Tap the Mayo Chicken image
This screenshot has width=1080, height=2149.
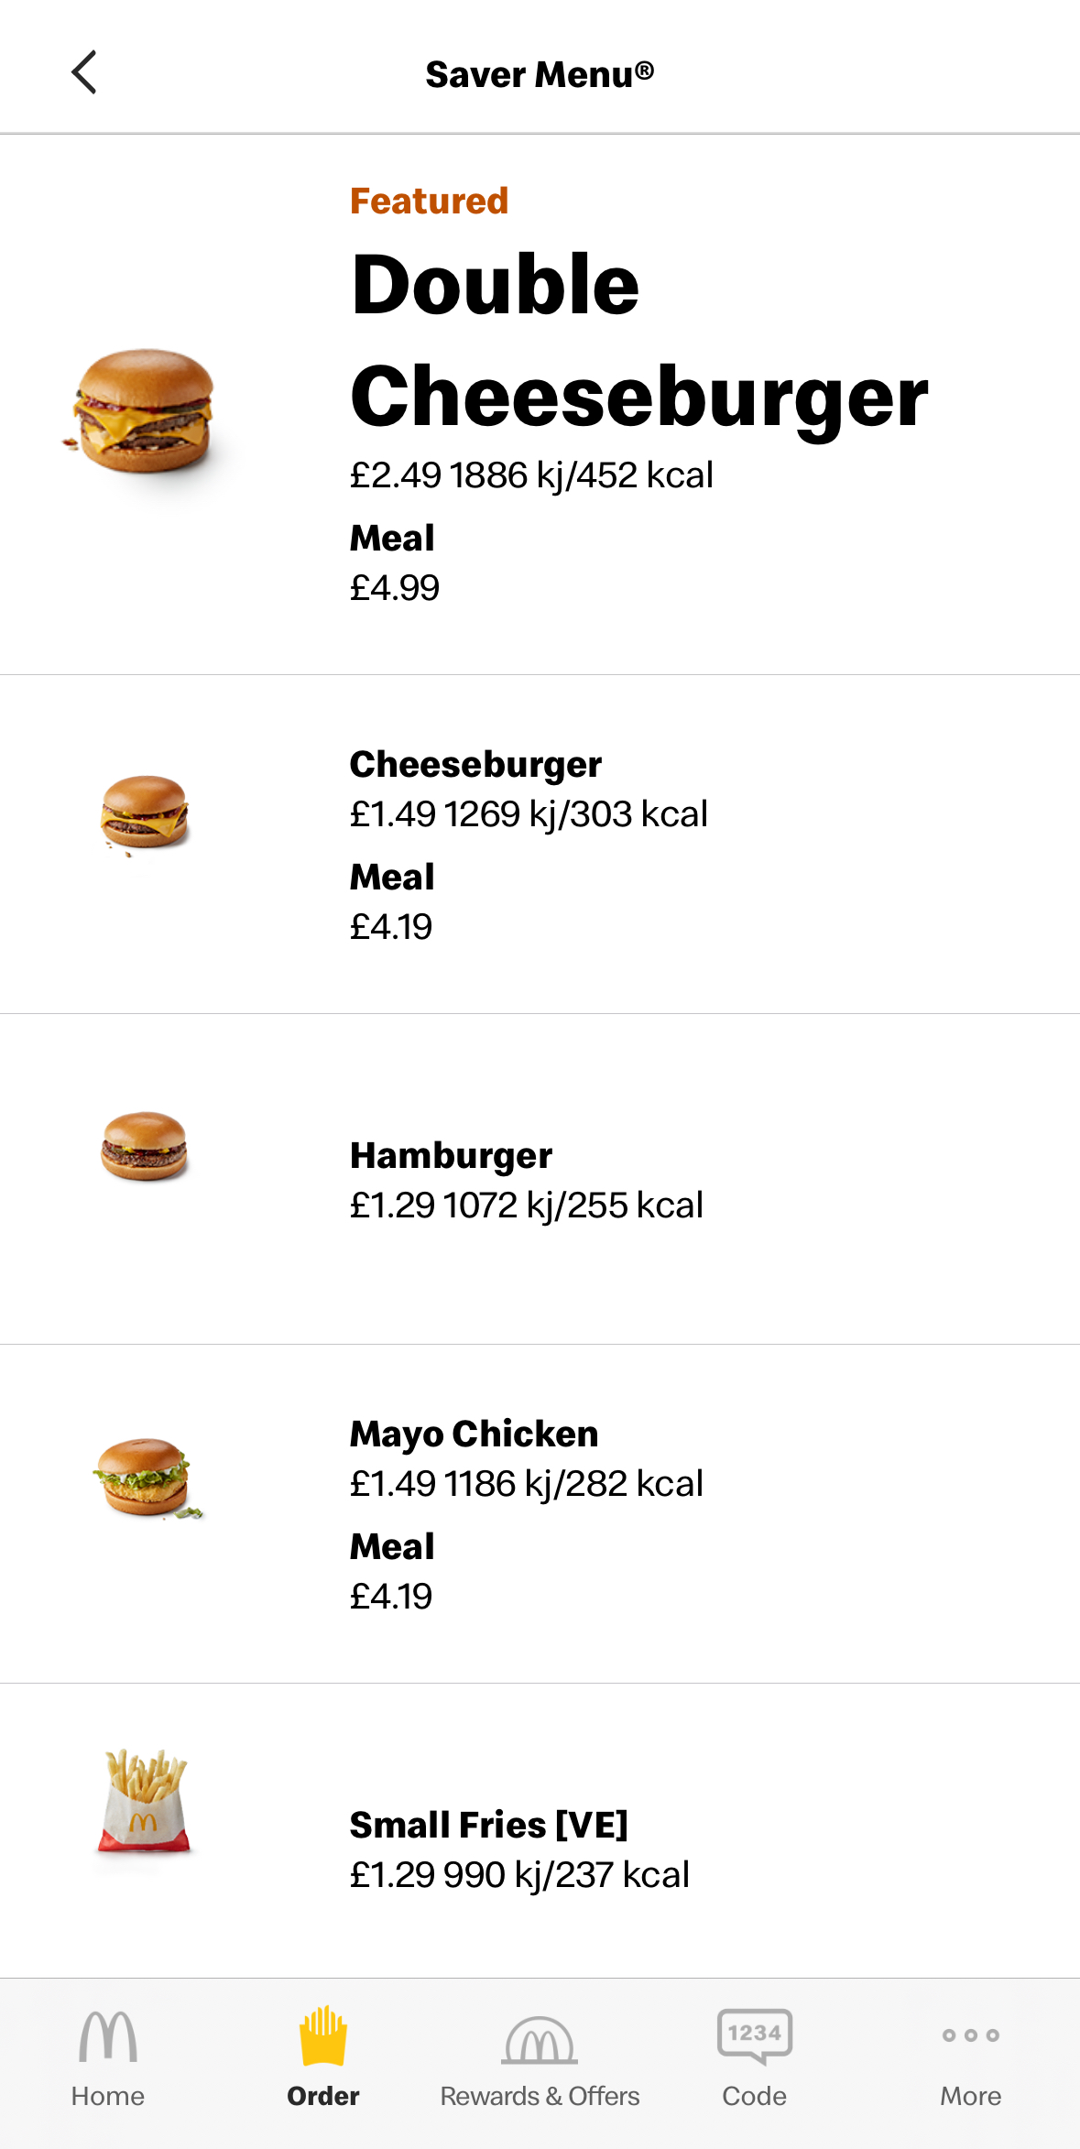pyautogui.click(x=146, y=1477)
